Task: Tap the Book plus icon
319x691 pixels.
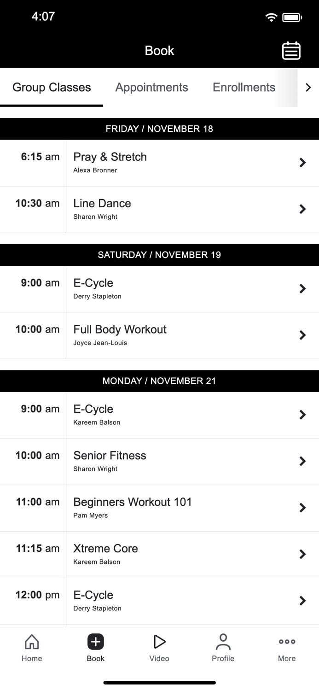Action: click(95, 641)
